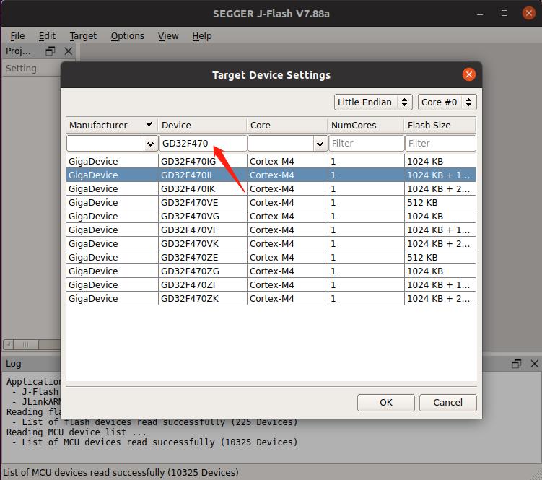Click the NumCores filter field
Image resolution: width=542 pixels, height=480 pixels.
pyautogui.click(x=366, y=144)
